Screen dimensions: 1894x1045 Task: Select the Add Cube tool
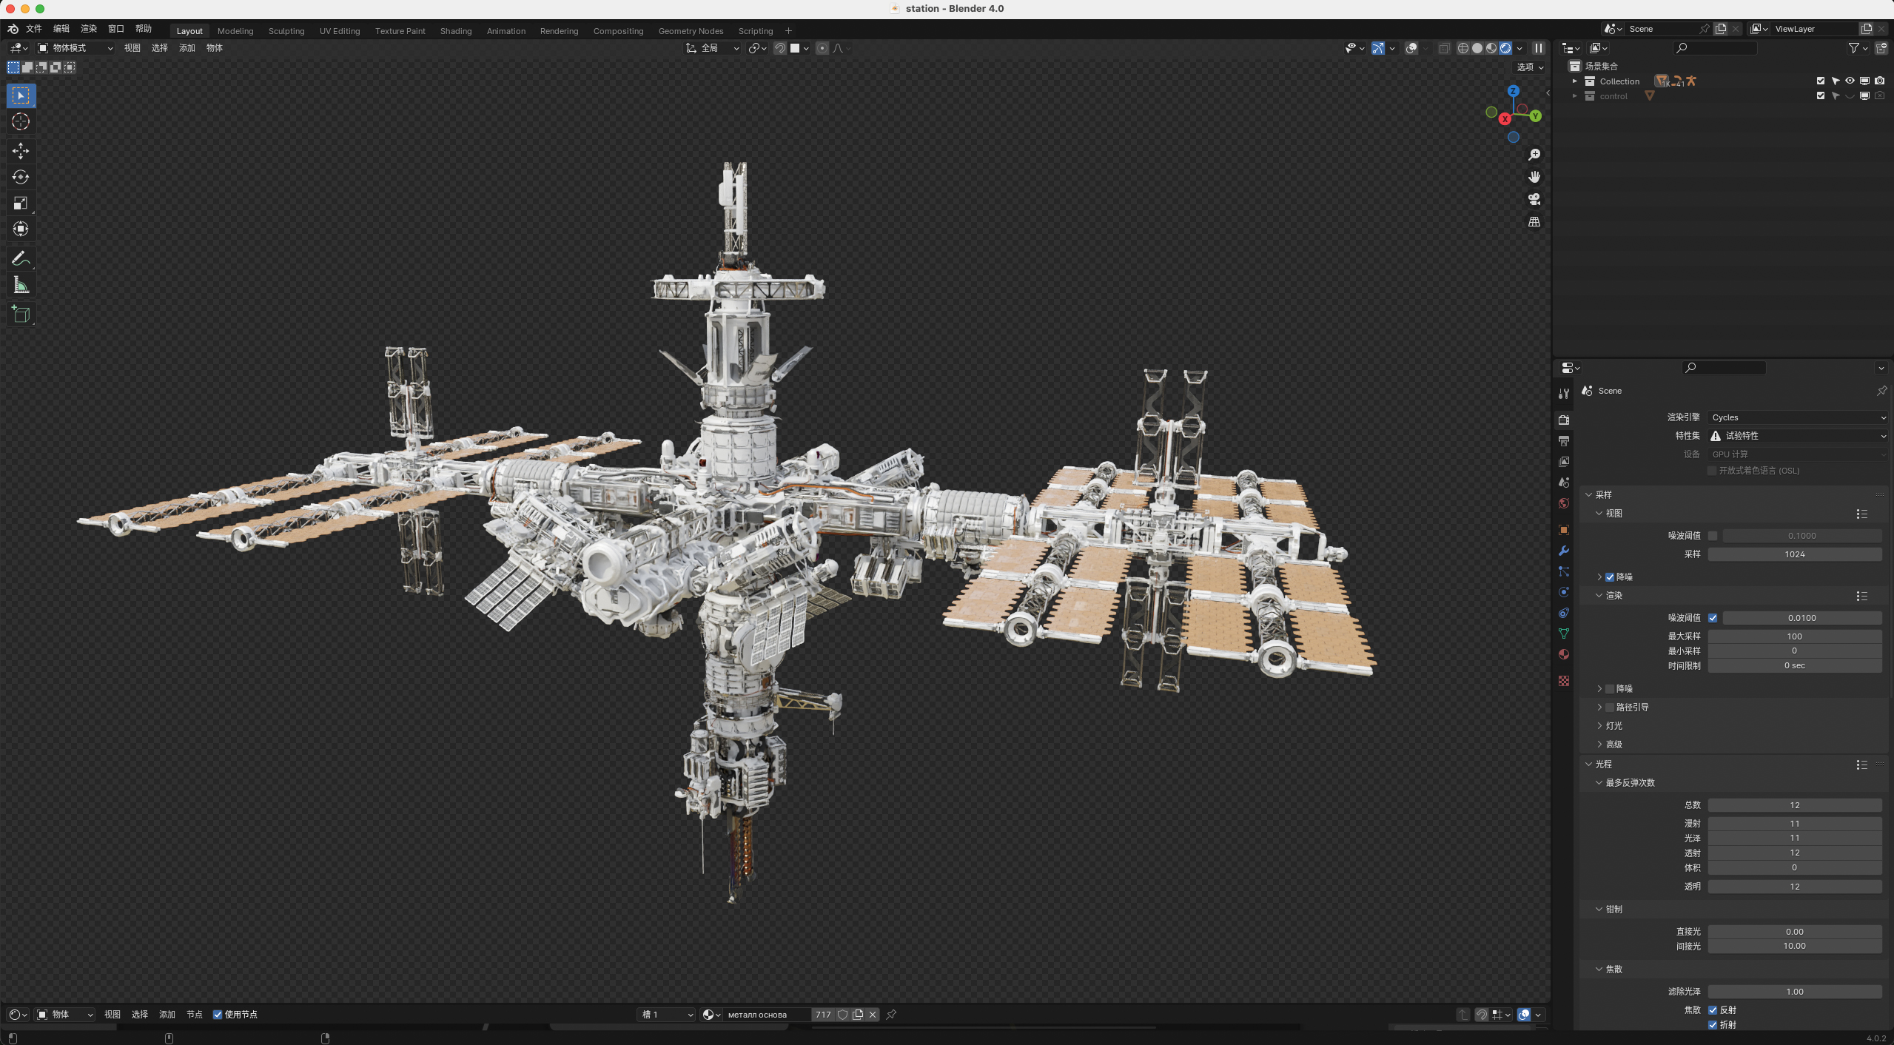21,314
